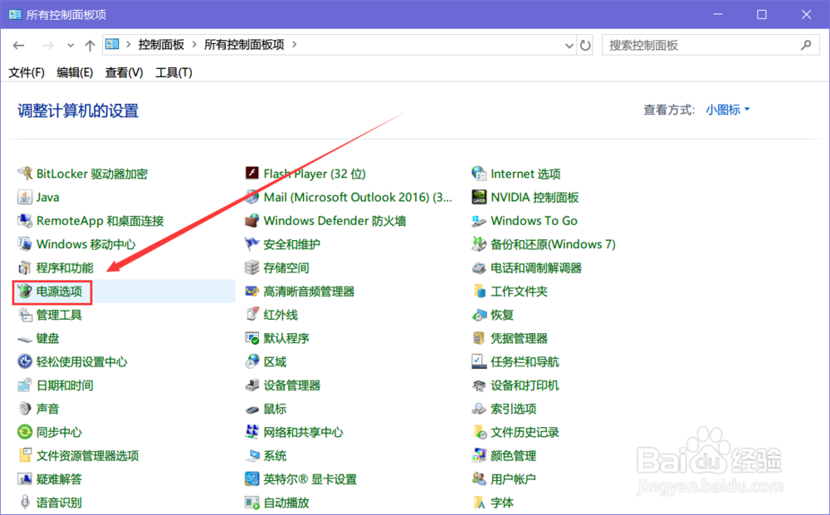Open the 文件资源管理器选项 link
830x515 pixels.
click(87, 456)
